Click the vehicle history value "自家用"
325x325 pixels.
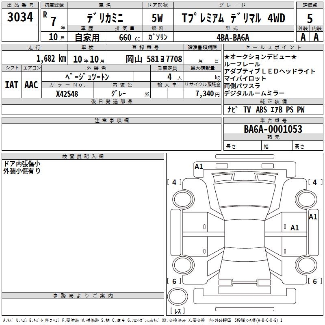[87, 37]
